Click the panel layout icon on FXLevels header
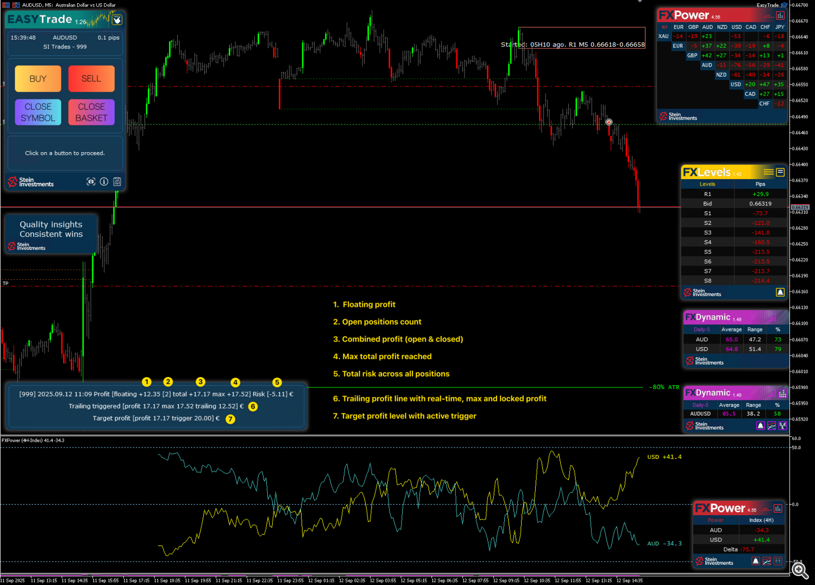Screen dimensions: 815x585 point(779,172)
